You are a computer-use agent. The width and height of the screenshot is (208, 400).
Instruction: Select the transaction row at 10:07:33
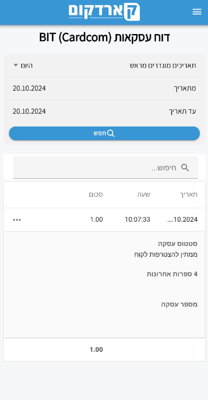click(104, 220)
